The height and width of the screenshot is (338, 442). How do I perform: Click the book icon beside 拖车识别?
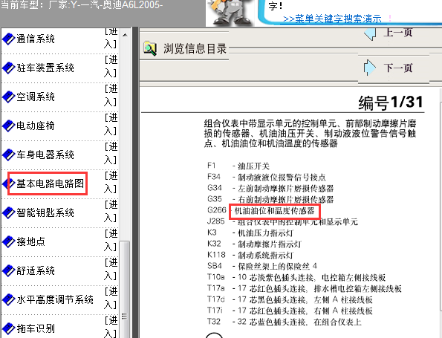[x=8, y=328]
